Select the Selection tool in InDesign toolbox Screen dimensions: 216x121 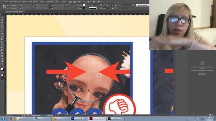pyautogui.click(x=2, y=14)
